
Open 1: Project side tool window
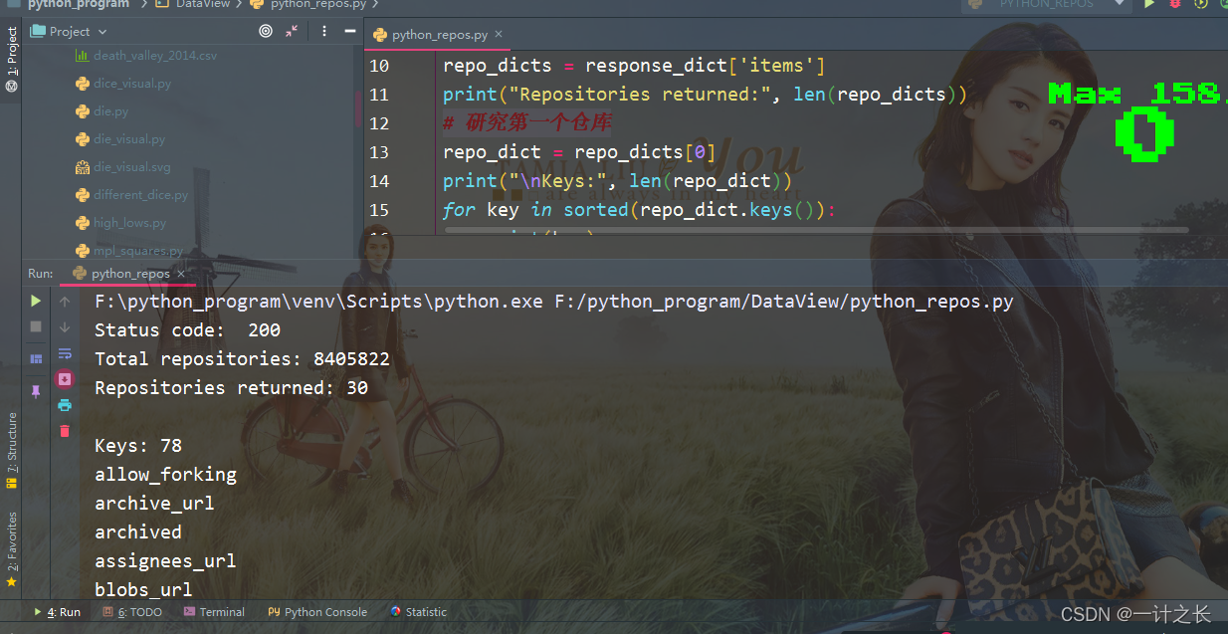(x=11, y=60)
